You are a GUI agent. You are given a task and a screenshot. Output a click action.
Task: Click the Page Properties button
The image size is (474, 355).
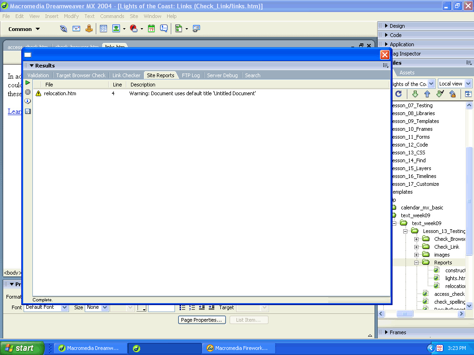tap(202, 320)
